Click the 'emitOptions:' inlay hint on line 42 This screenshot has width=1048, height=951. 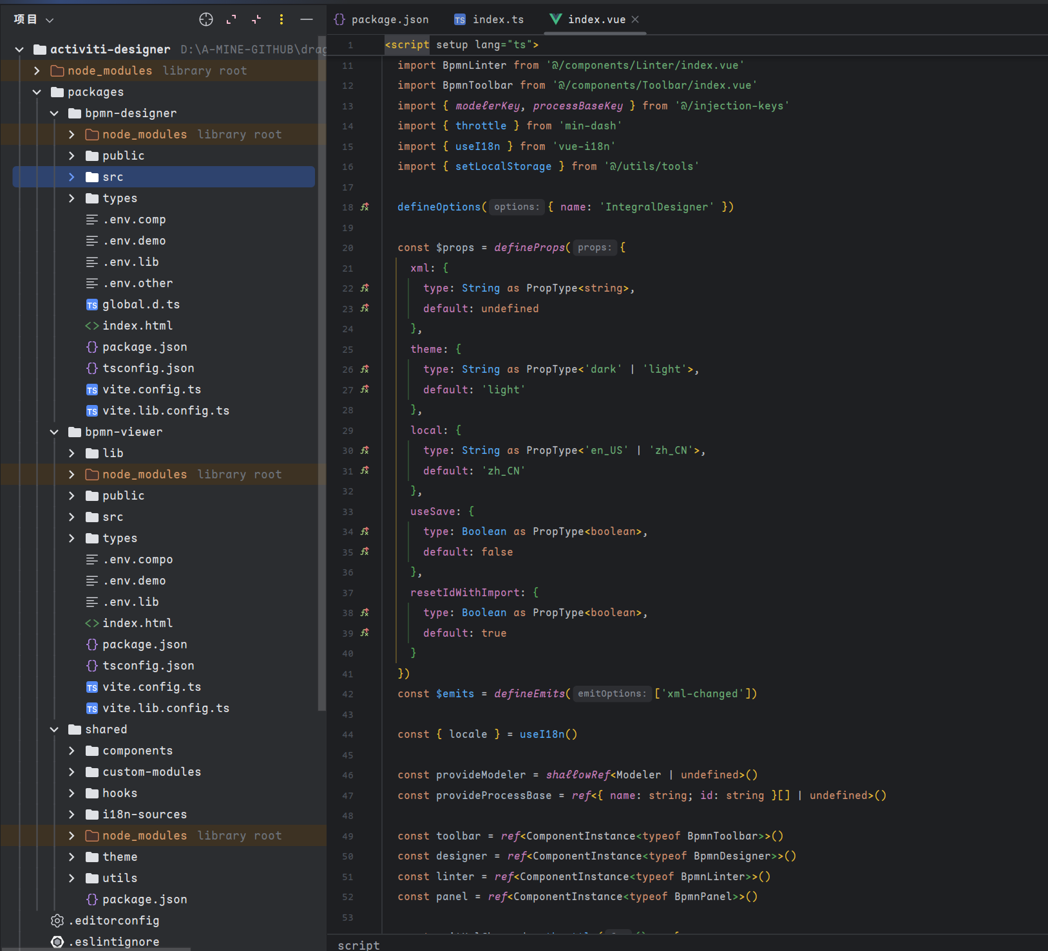pos(612,693)
